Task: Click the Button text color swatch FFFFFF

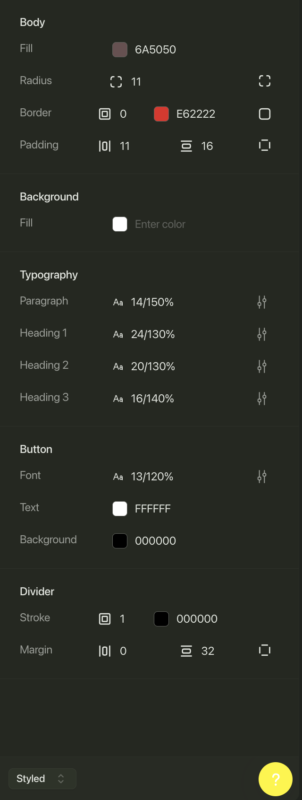Action: coord(120,509)
